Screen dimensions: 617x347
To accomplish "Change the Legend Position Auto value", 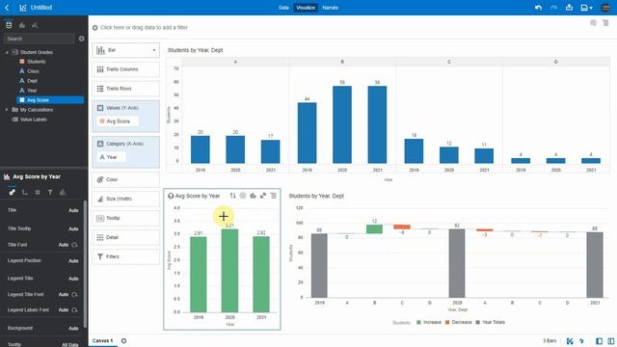I will point(73,261).
